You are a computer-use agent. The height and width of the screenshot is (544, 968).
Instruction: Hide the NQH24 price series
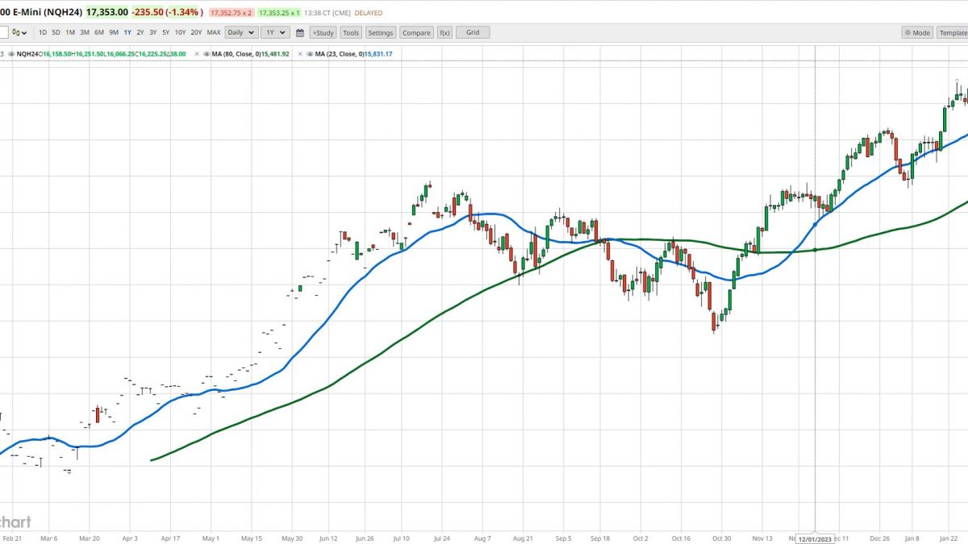pos(11,54)
